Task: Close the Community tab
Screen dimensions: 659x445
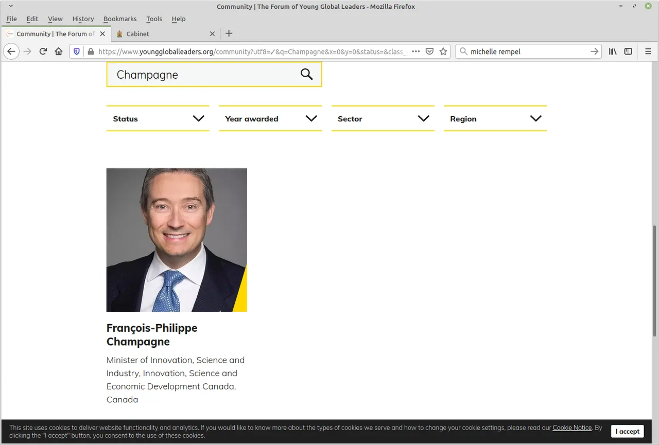Action: [x=102, y=34]
